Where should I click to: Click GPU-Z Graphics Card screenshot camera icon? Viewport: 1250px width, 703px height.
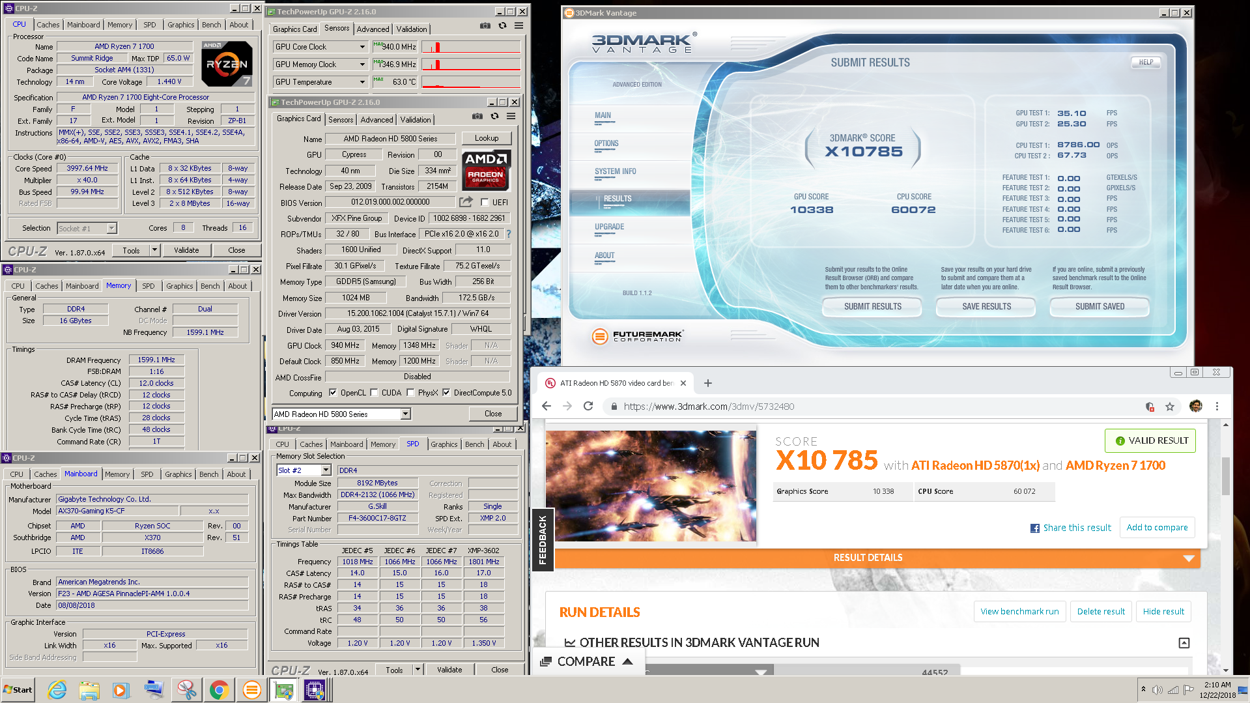(x=477, y=117)
